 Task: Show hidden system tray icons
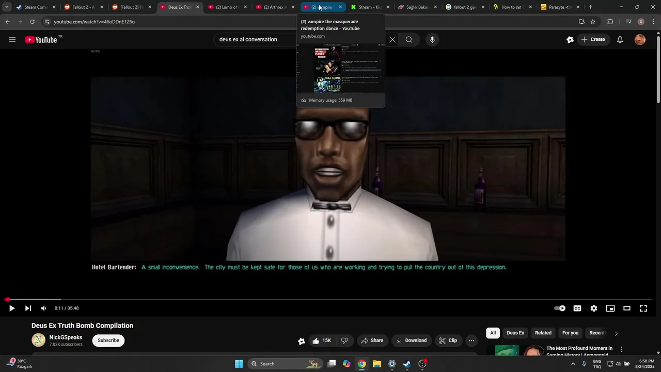click(573, 364)
